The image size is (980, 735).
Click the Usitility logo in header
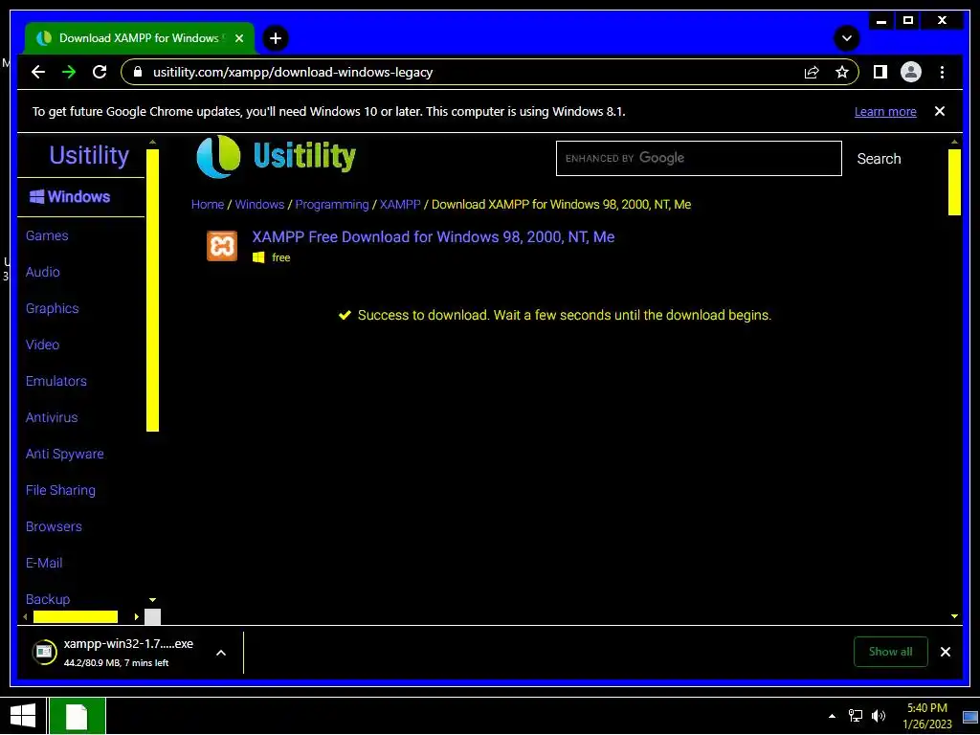(x=277, y=156)
